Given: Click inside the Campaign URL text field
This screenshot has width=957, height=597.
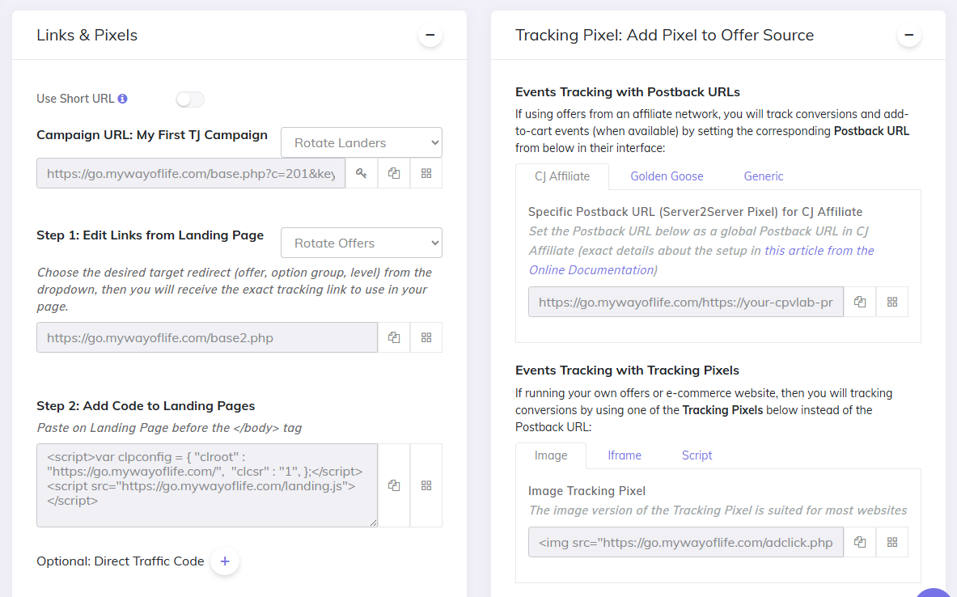Looking at the screenshot, I should tap(190, 173).
